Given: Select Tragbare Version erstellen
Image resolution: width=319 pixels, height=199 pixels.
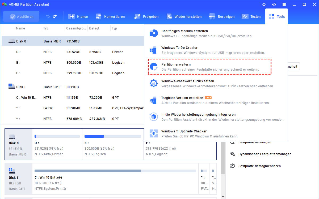Looking at the screenshot, I should pos(216,100).
